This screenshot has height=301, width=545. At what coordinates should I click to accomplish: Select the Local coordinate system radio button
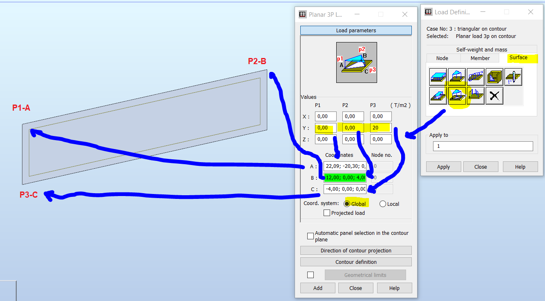coord(382,203)
